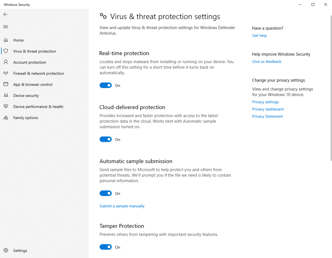Open the Get help link
The width and height of the screenshot is (332, 258).
pyautogui.click(x=259, y=36)
